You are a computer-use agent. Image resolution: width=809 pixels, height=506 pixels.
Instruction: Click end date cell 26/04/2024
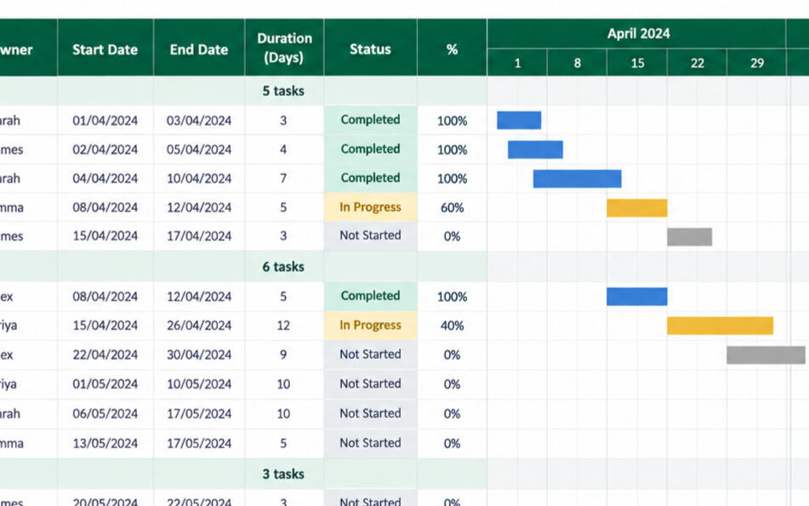click(x=199, y=326)
